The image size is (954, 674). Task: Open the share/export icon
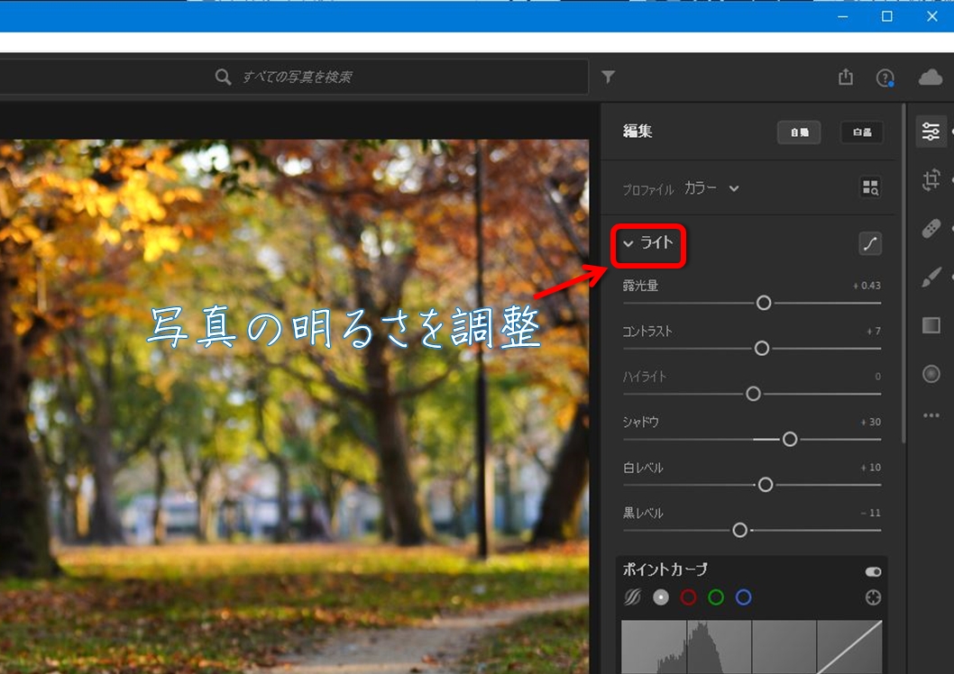(x=845, y=77)
